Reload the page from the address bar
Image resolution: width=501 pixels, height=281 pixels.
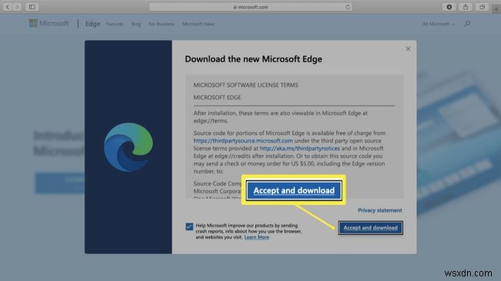[x=348, y=7]
